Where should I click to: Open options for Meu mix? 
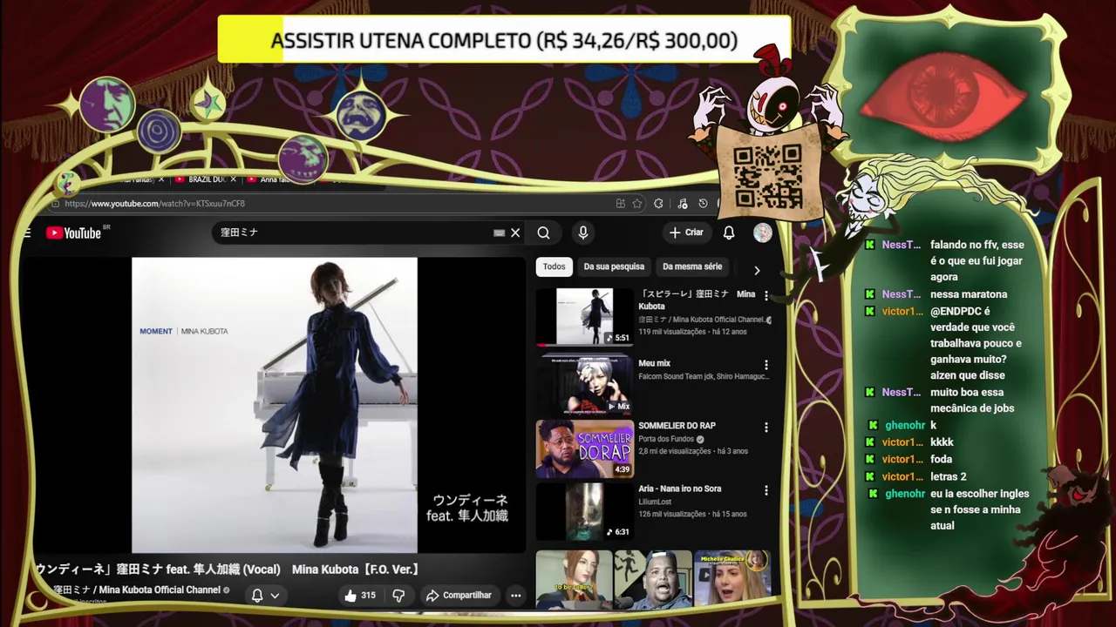coord(766,365)
